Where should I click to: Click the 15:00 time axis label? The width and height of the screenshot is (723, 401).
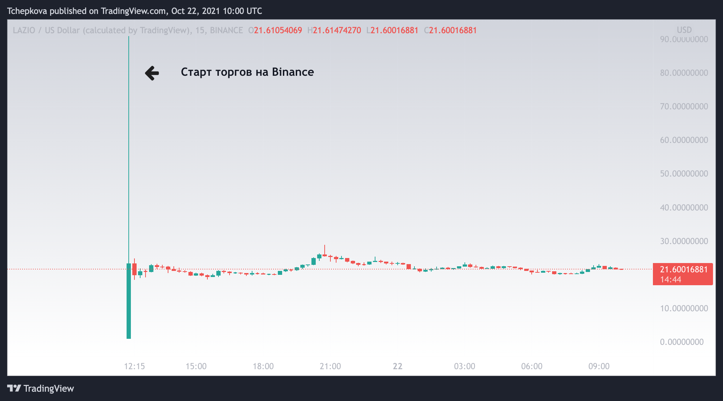pos(196,366)
